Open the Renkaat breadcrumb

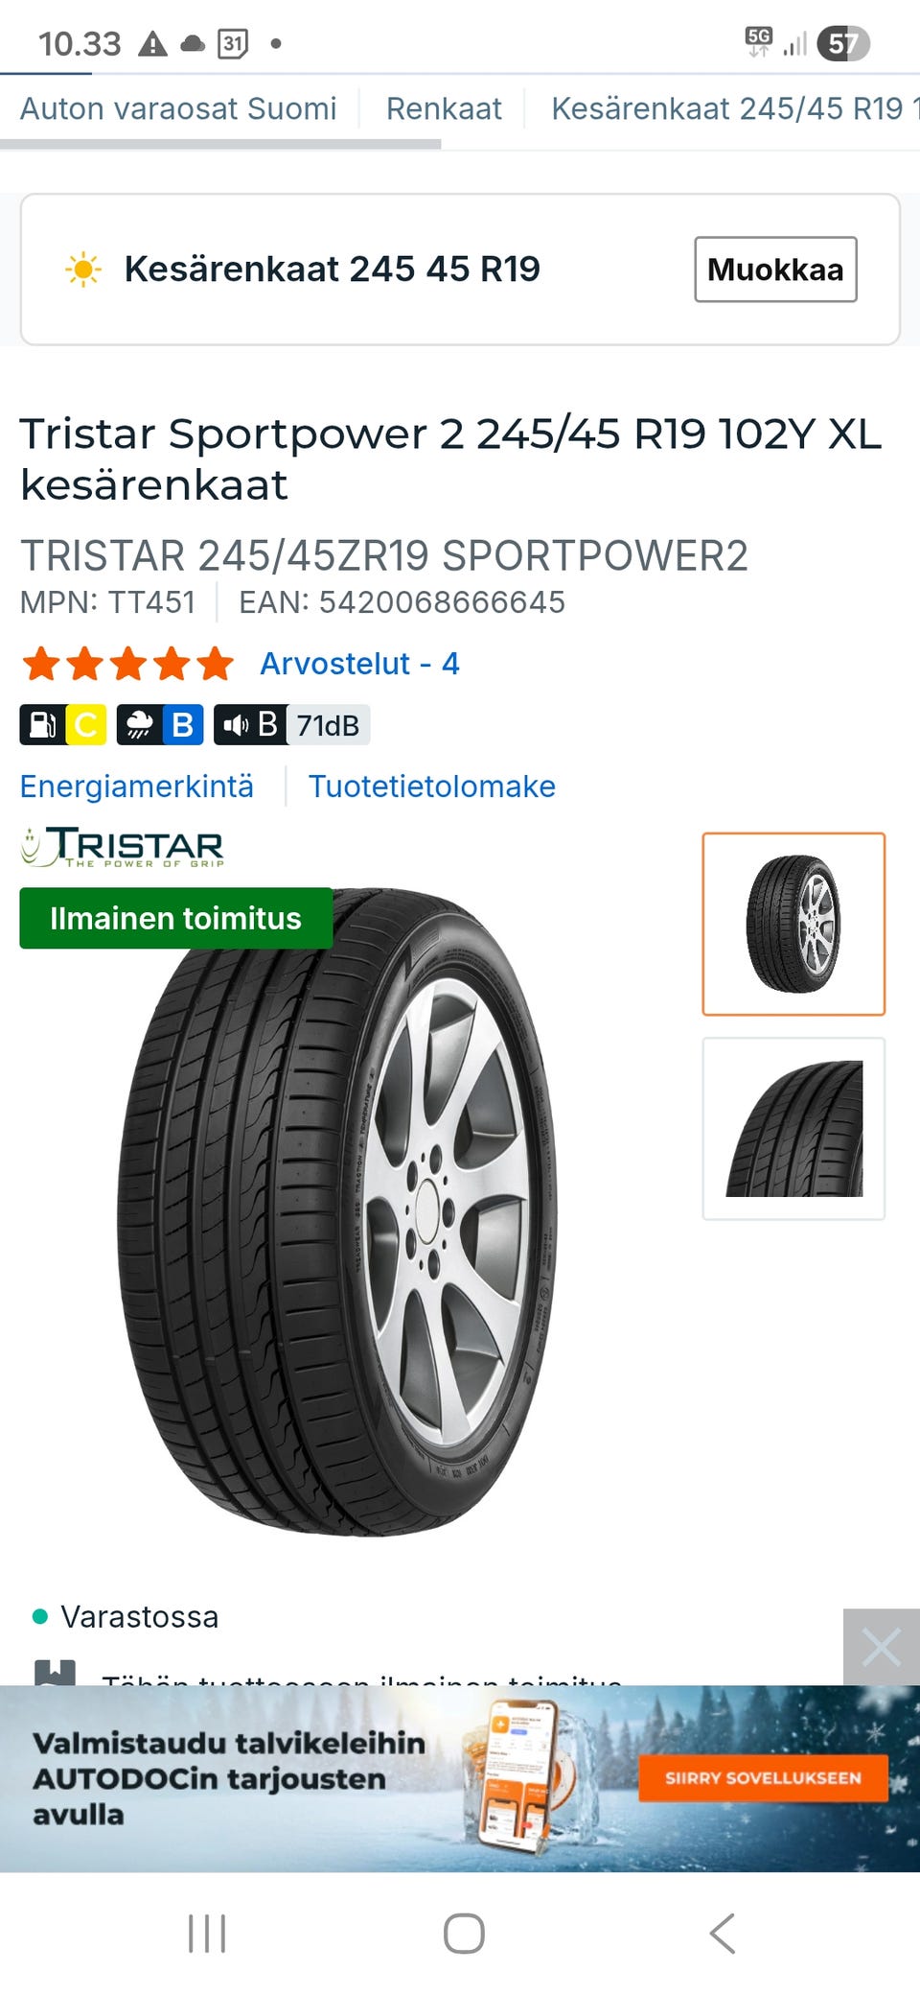click(444, 108)
